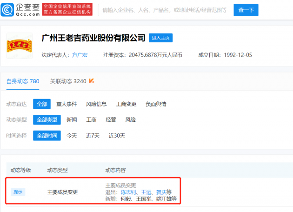Screen dimensions: 293x212
Task: Select 近30天 time filter
Action: click(x=117, y=136)
